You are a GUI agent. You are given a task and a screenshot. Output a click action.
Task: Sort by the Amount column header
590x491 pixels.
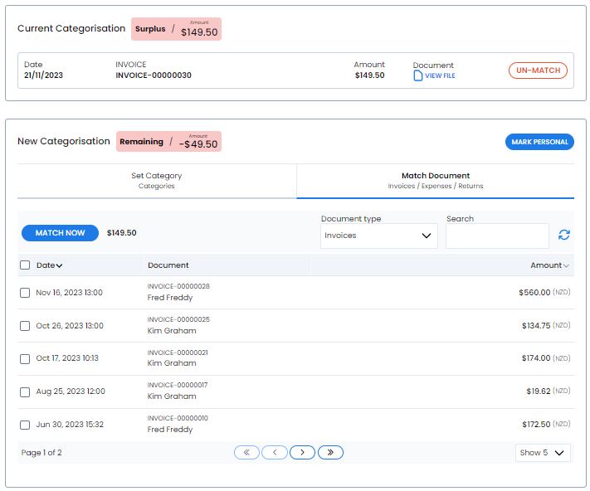[549, 265]
